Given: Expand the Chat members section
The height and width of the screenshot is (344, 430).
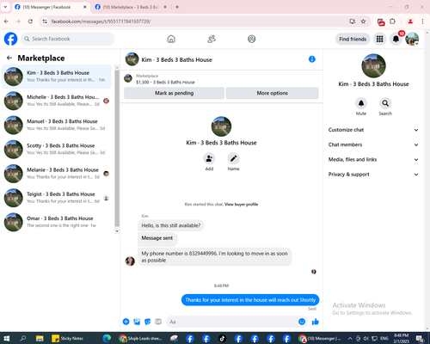Looking at the screenshot, I should point(373,144).
